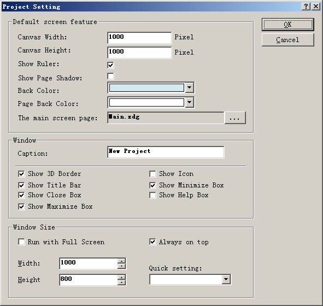Click the Show Maximize Box label
The width and height of the screenshot is (323, 306).
tap(60, 207)
